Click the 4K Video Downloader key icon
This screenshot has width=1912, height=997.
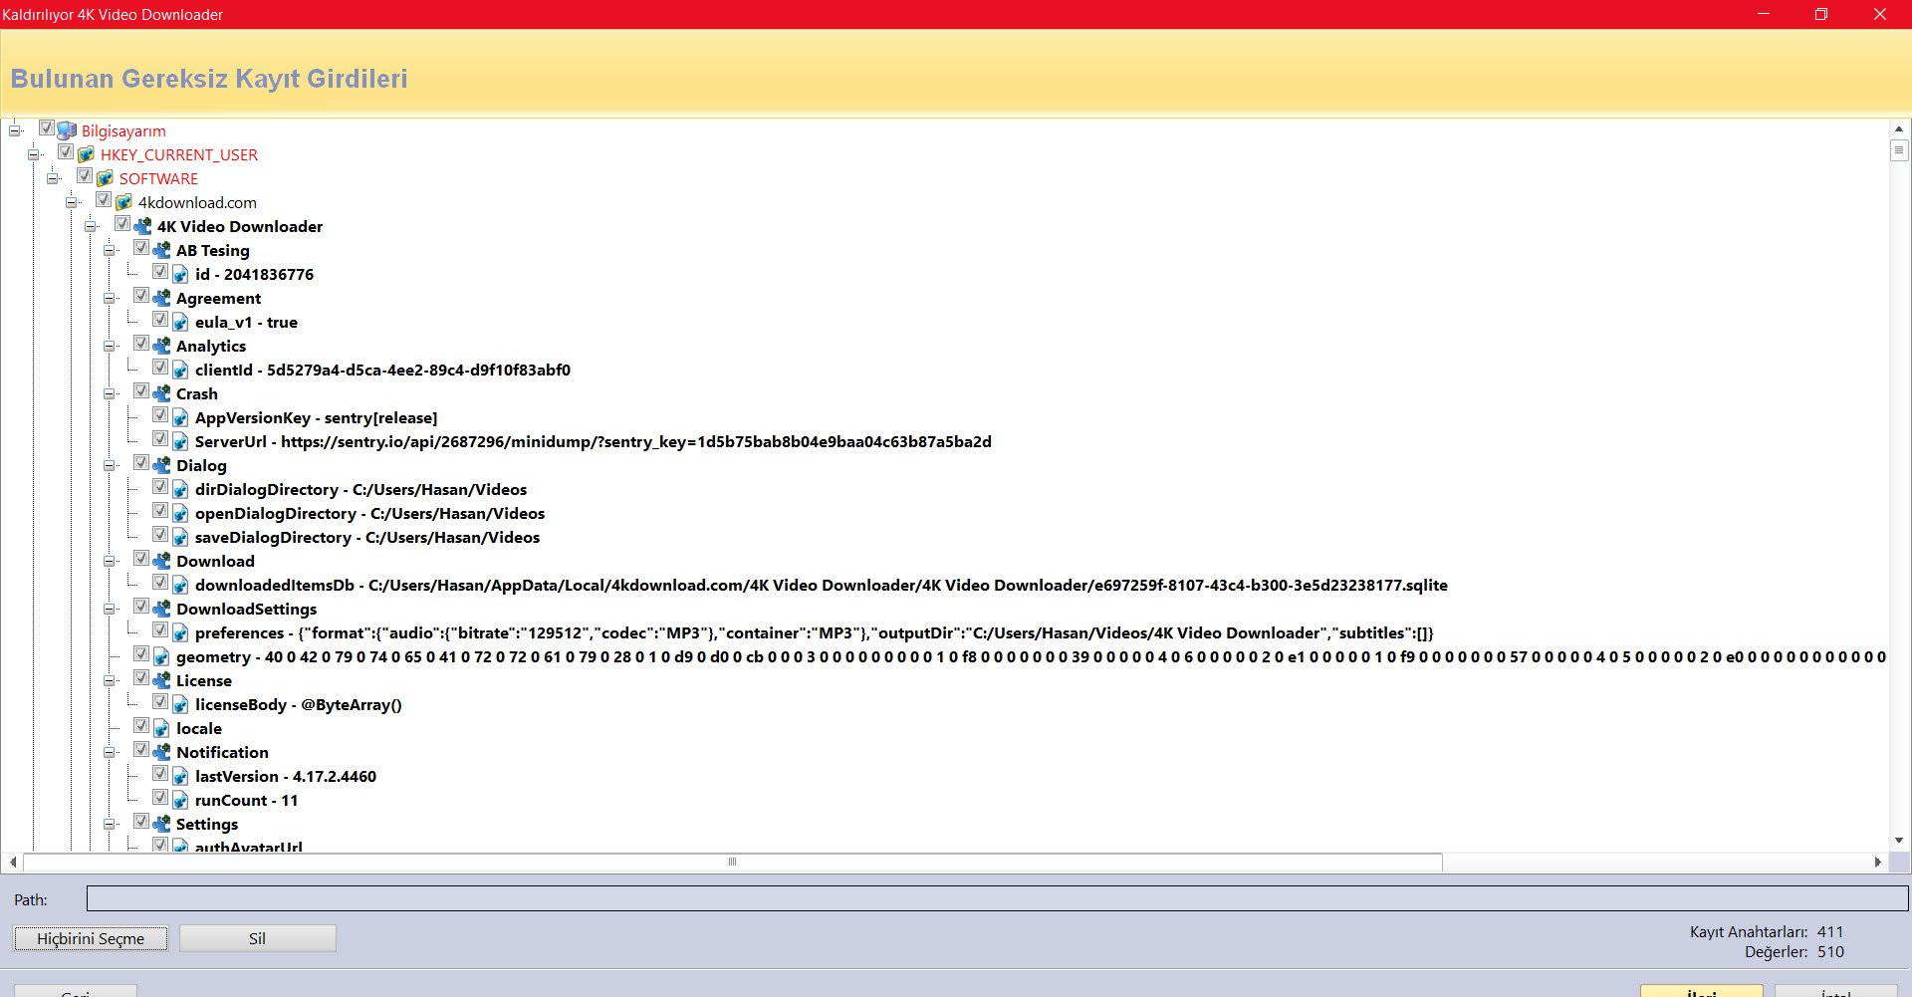pos(142,226)
